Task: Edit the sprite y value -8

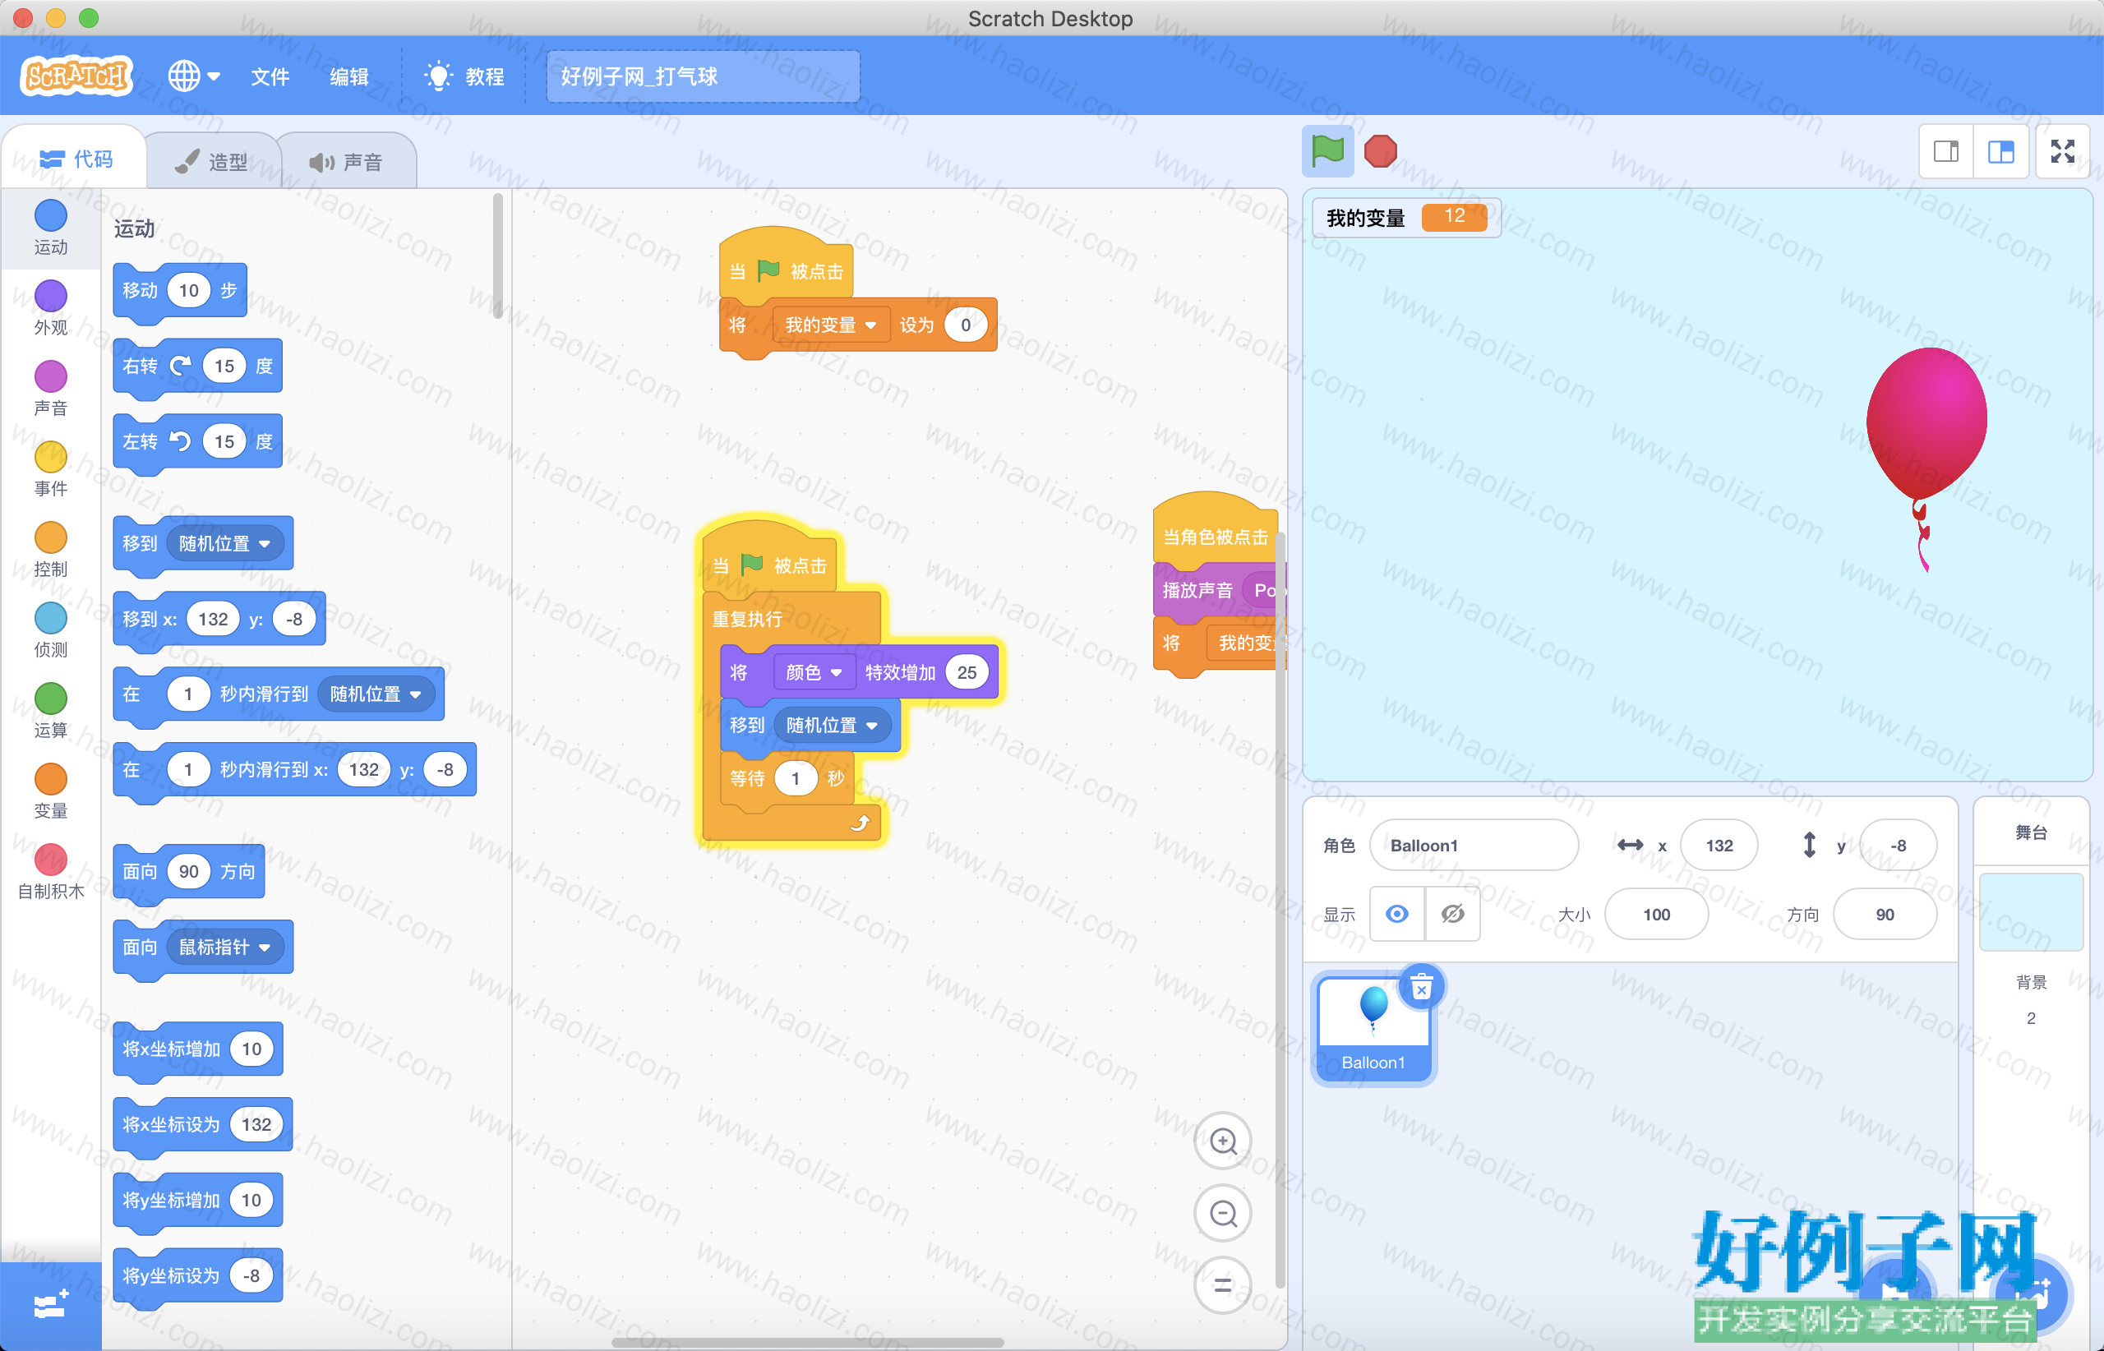Action: coord(1897,845)
